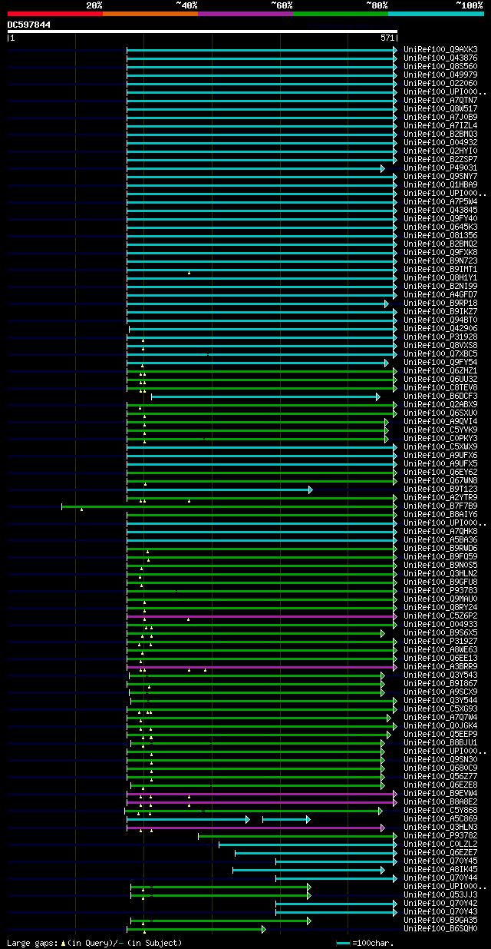Select the UniRef100_B9EVW4 label
The height and width of the screenshot is (949, 491).
pyautogui.click(x=440, y=793)
